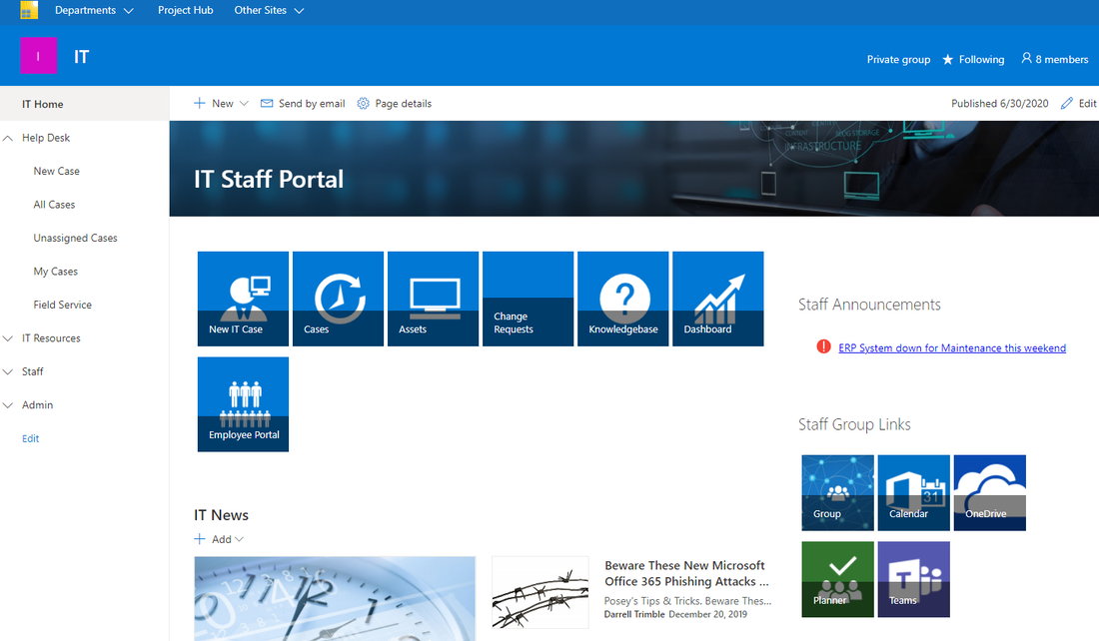Open the Knowledgebase tile
This screenshot has width=1099, height=641.
pos(622,299)
